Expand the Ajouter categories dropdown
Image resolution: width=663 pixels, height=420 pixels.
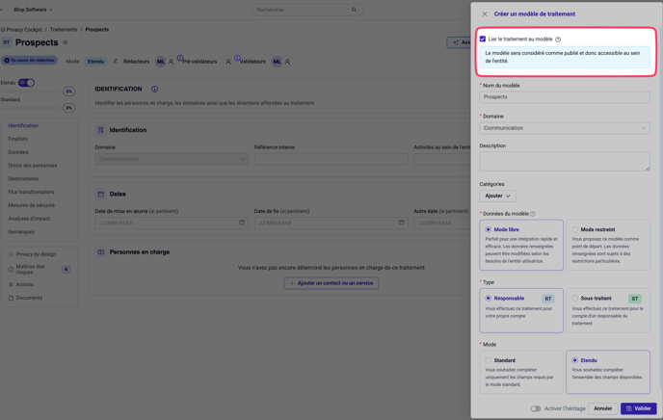tap(497, 196)
